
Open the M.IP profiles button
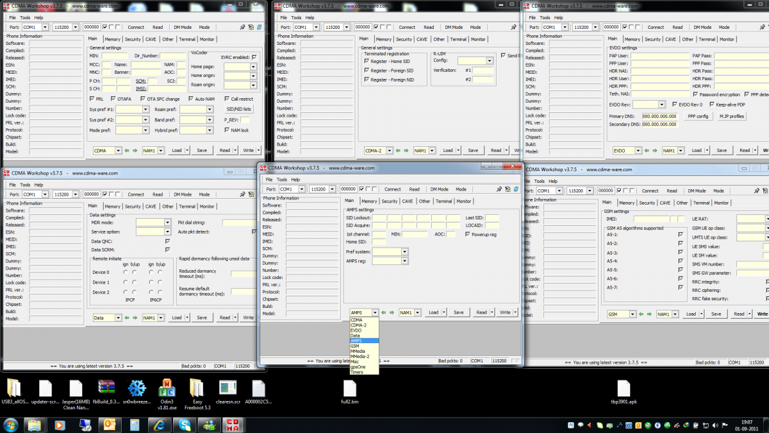coord(732,116)
